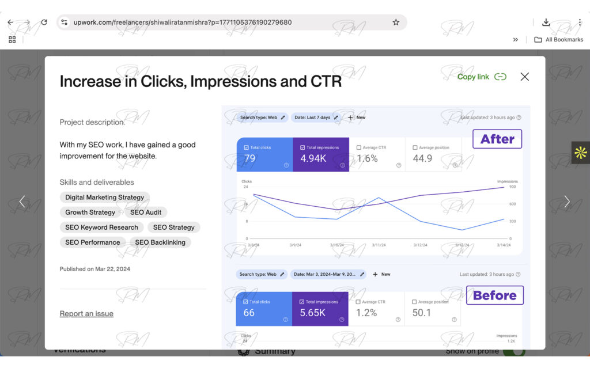
Task: Open All Bookmarks folder
Action: coord(559,40)
